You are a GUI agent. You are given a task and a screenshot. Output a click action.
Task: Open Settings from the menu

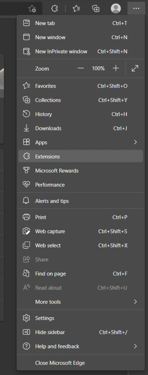[x=81, y=318]
